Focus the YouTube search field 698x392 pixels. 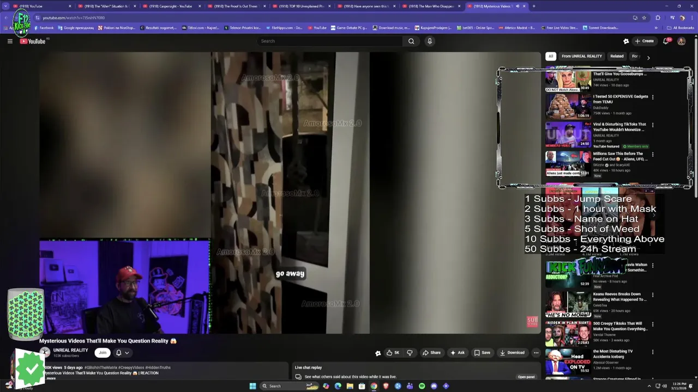click(330, 41)
